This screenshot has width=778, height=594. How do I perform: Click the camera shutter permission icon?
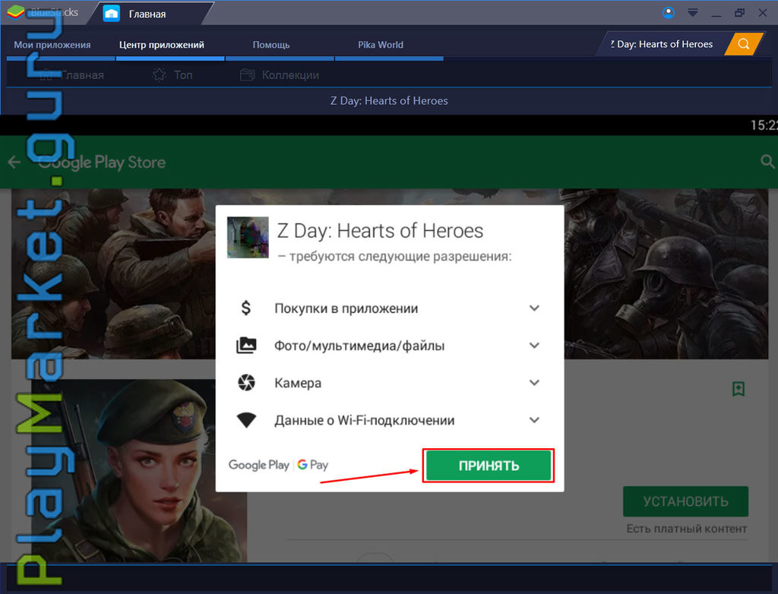coord(246,383)
